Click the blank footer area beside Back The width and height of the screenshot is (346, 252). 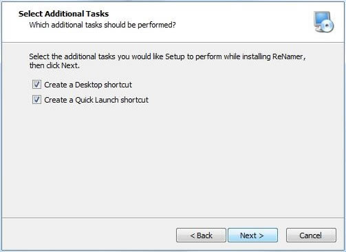click(88, 235)
